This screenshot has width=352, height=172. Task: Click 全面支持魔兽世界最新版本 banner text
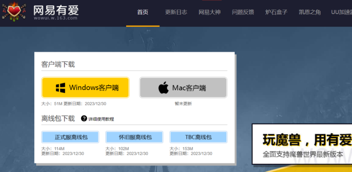303,154
